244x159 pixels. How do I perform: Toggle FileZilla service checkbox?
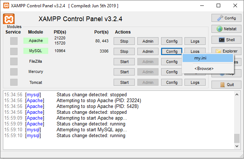coord(14,62)
